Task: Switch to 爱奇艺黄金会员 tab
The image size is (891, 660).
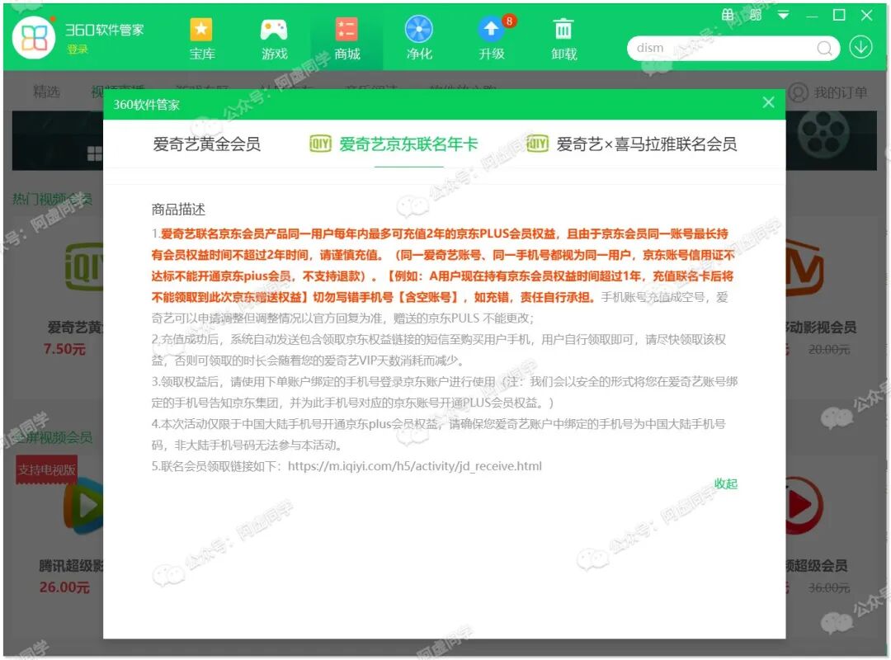Action: (207, 144)
